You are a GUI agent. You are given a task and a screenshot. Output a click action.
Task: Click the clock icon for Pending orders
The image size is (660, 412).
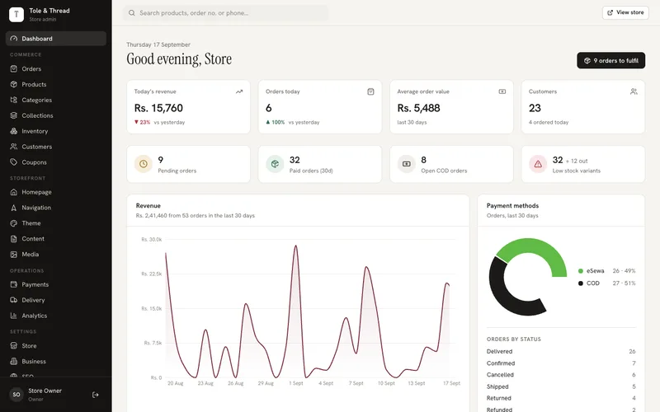coord(143,164)
